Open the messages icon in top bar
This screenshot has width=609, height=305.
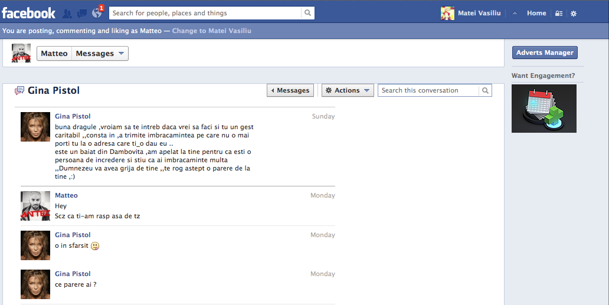pyautogui.click(x=81, y=13)
